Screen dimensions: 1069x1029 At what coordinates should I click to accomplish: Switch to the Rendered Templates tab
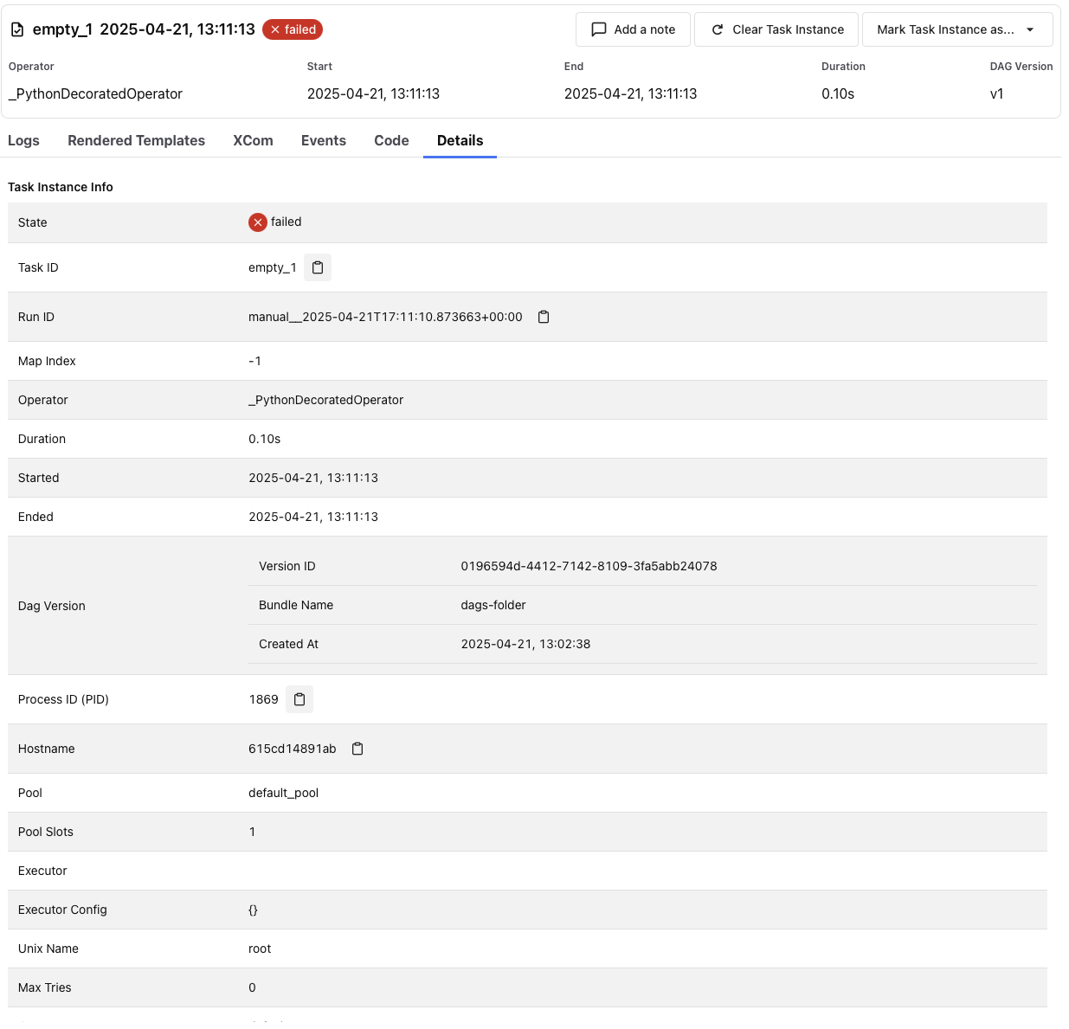pos(136,140)
